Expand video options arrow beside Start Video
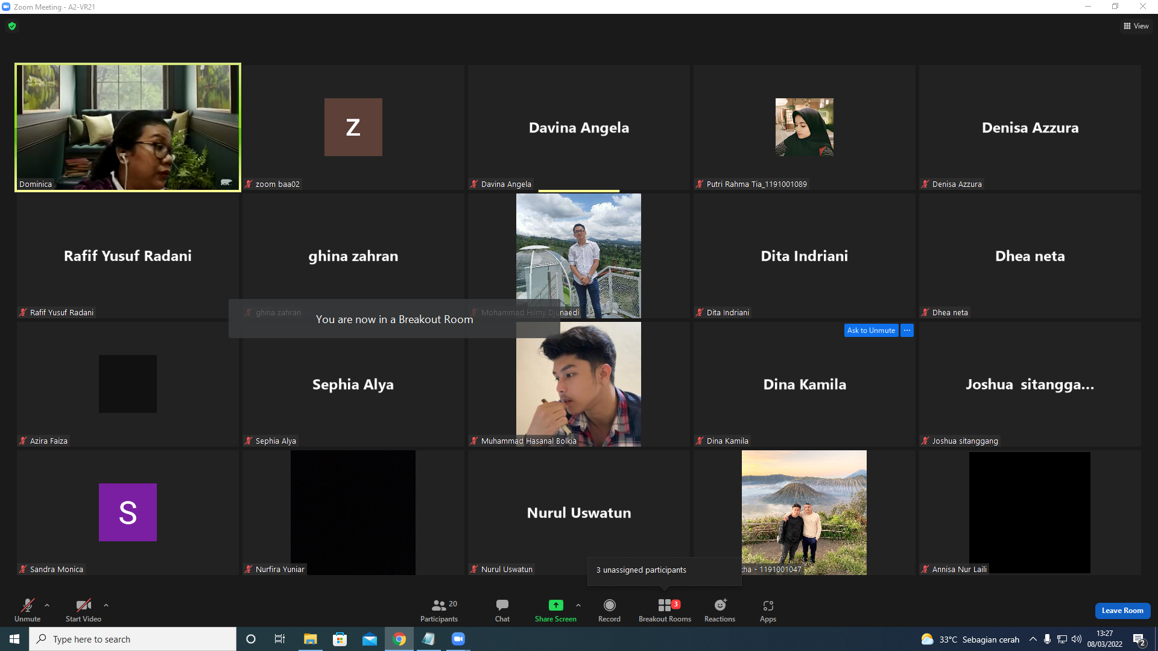1158x651 pixels. pyautogui.click(x=106, y=605)
